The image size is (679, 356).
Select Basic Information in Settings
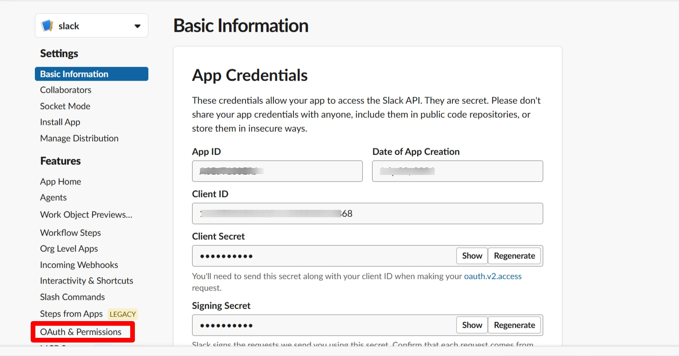(92, 74)
